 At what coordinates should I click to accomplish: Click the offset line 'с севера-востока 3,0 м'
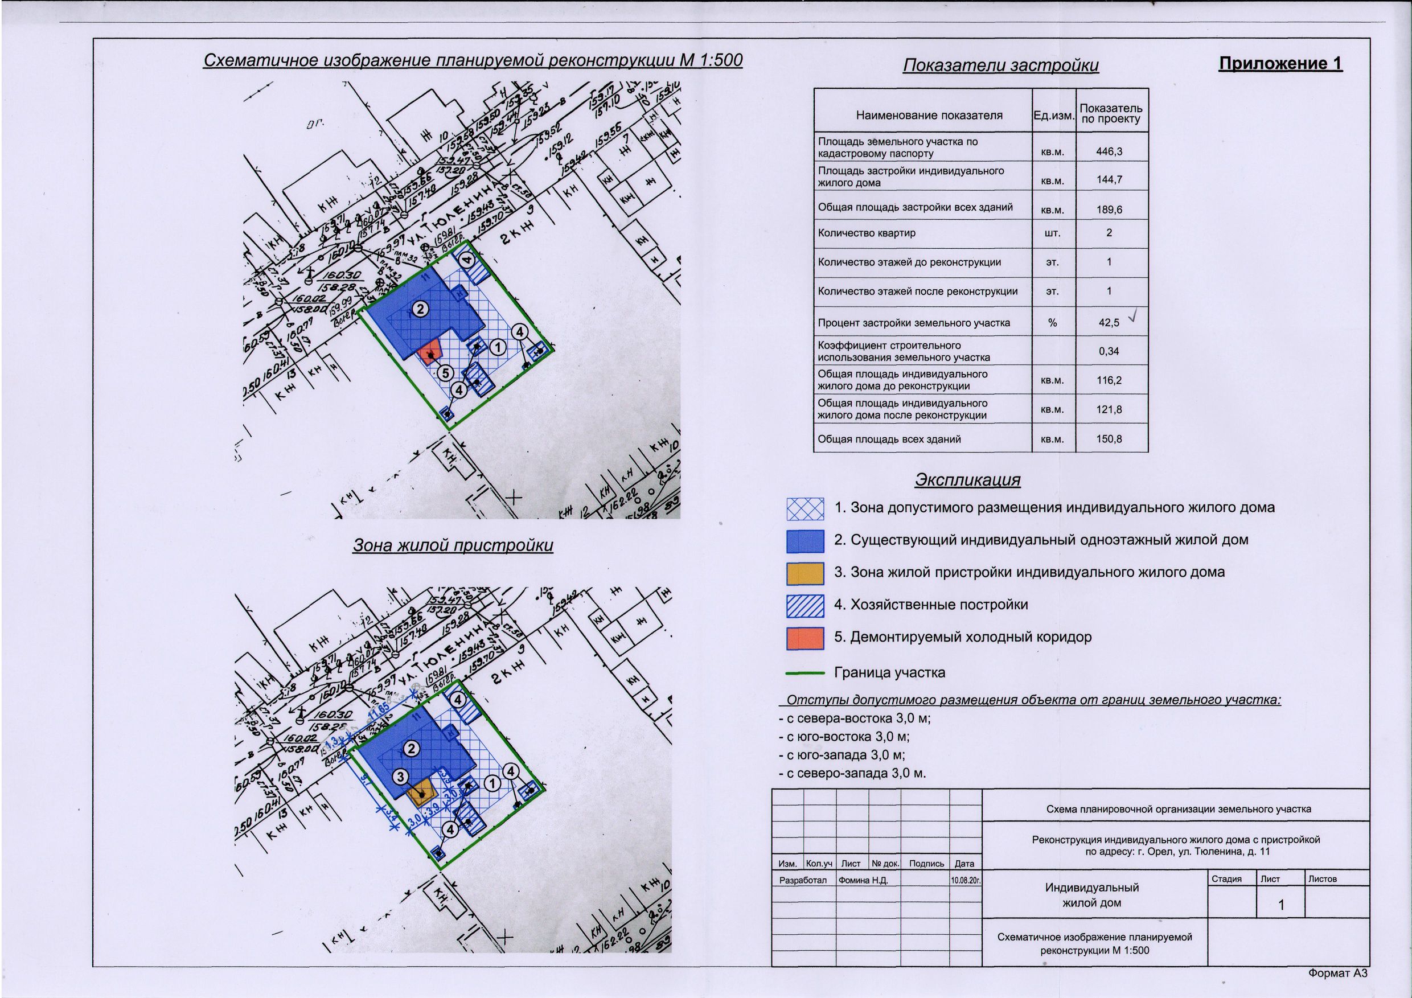855,718
